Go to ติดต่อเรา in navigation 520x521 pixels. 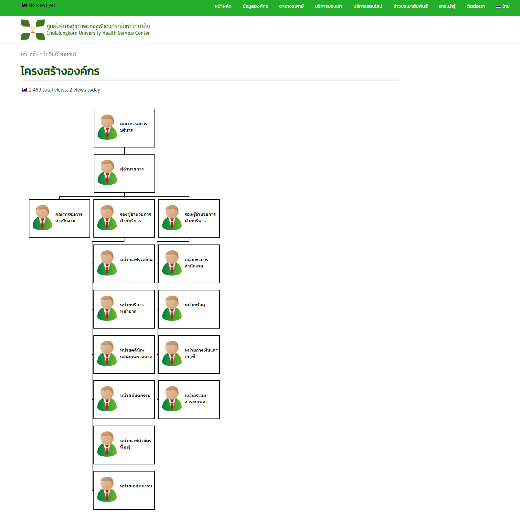click(x=475, y=6)
